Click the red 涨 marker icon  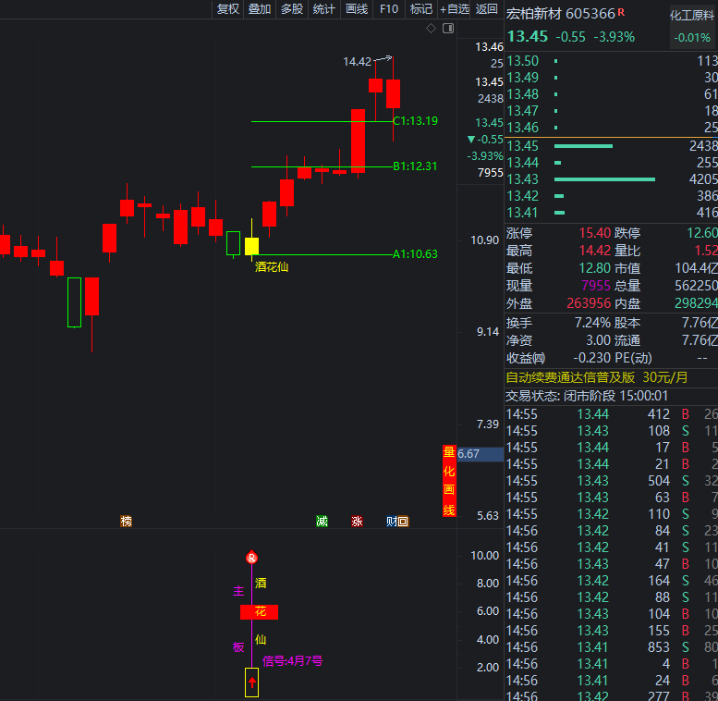tap(357, 522)
